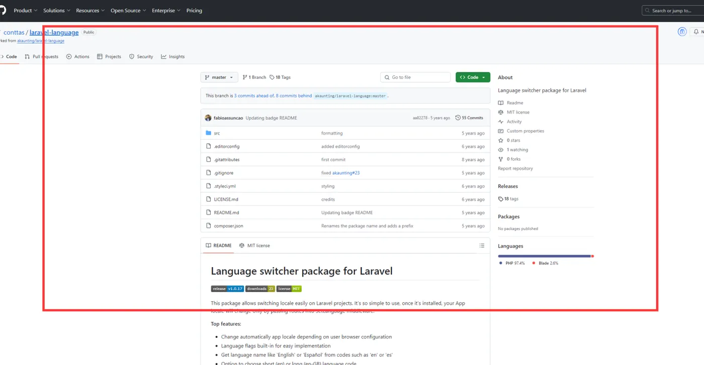Click the magnifier icon in Go to file
Image resolution: width=704 pixels, height=365 pixels.
pyautogui.click(x=387, y=77)
